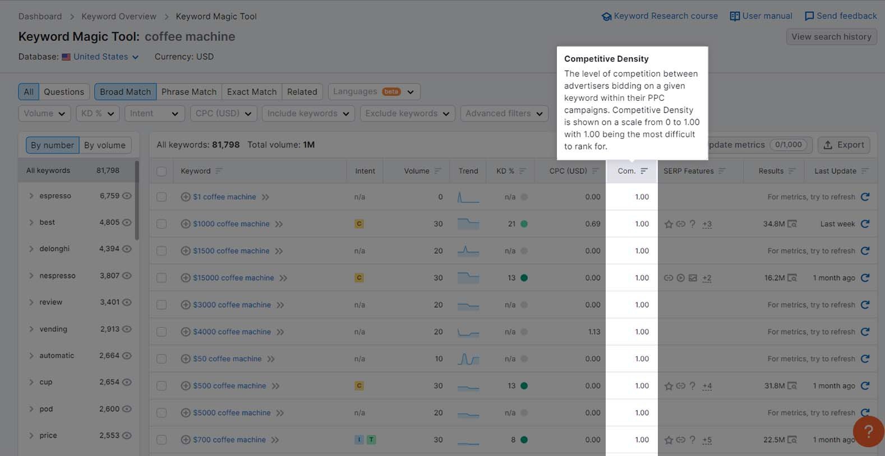Open the User manual link
This screenshot has height=456, width=885.
(761, 16)
